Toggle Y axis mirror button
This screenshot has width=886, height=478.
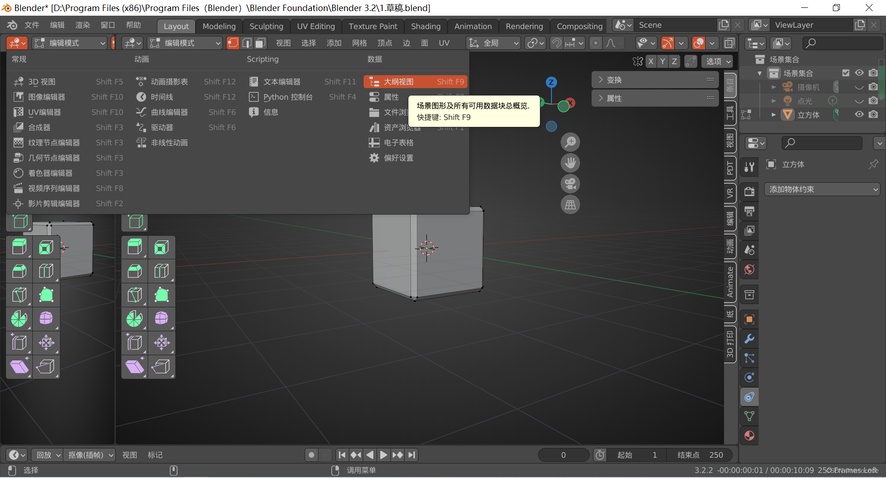[x=663, y=61]
